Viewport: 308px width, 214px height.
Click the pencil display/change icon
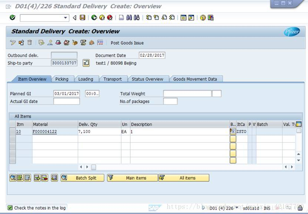pos(12,43)
